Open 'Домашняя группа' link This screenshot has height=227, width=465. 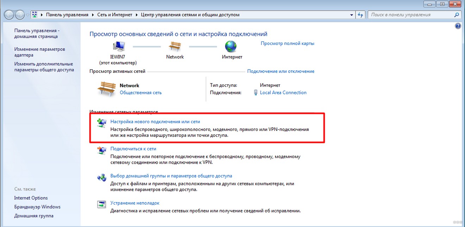pyautogui.click(x=34, y=216)
